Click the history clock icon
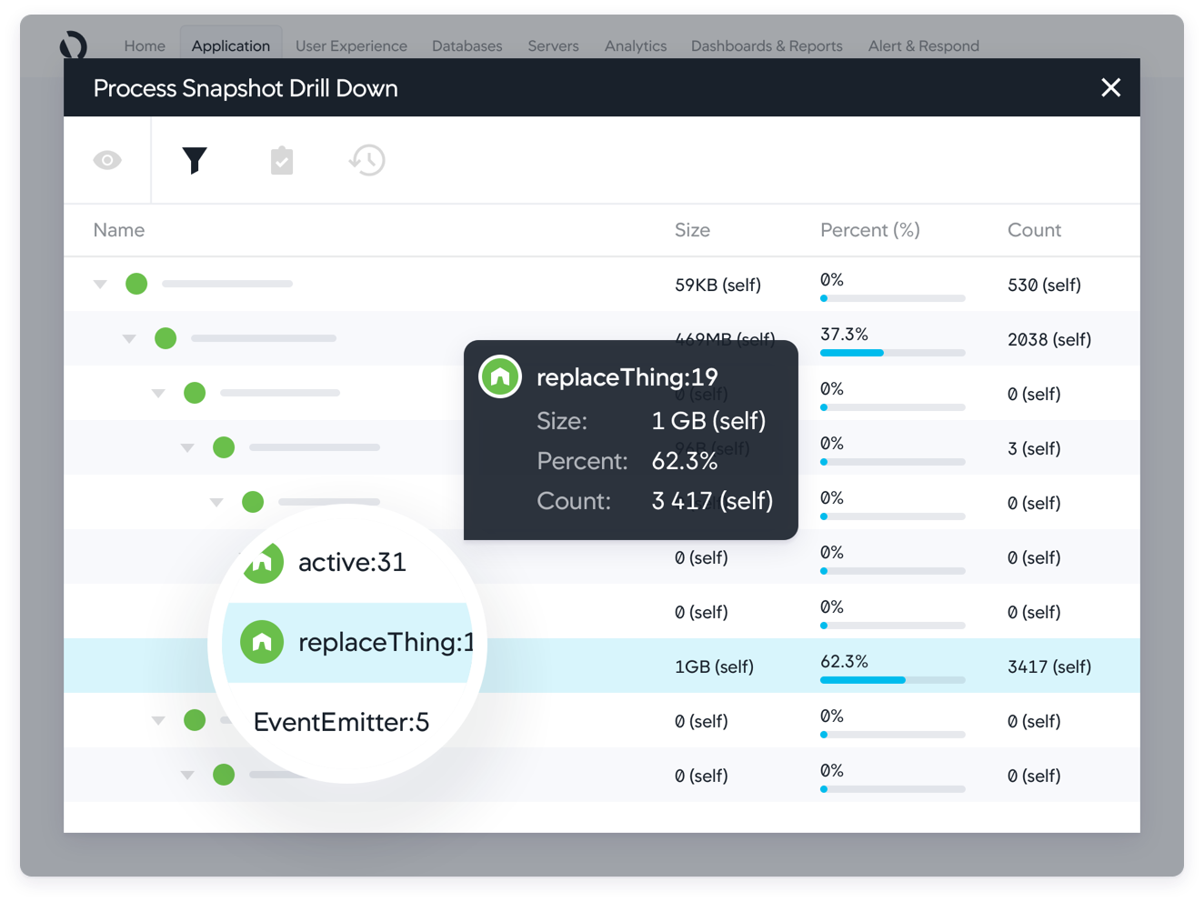This screenshot has width=1204, height=902. tap(367, 160)
